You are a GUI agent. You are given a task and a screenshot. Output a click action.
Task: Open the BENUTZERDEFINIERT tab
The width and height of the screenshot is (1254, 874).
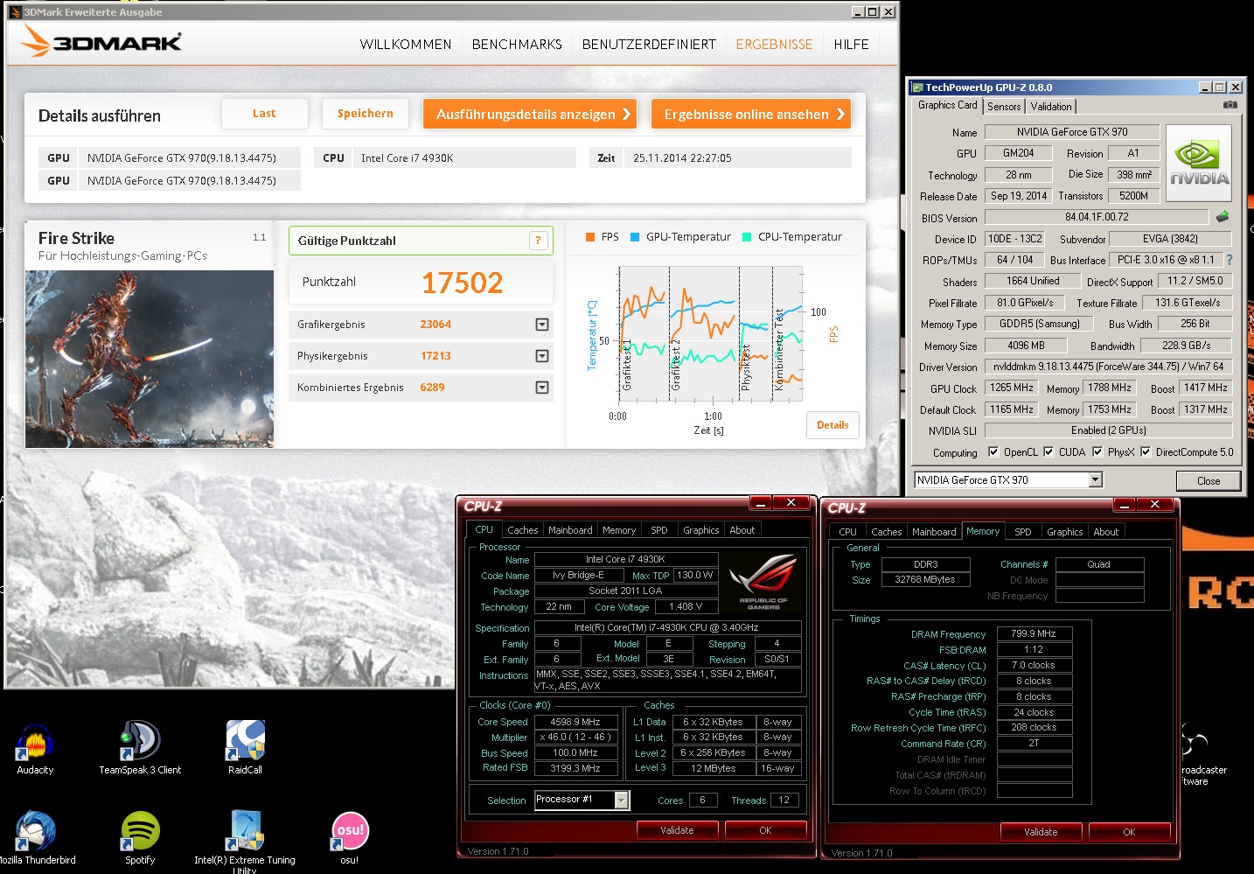[x=649, y=45]
